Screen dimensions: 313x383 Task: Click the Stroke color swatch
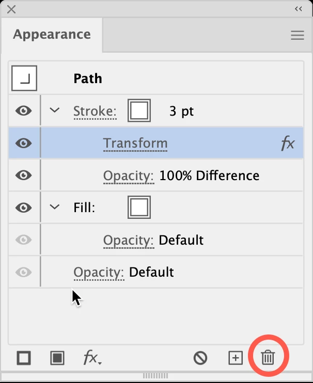[139, 110]
